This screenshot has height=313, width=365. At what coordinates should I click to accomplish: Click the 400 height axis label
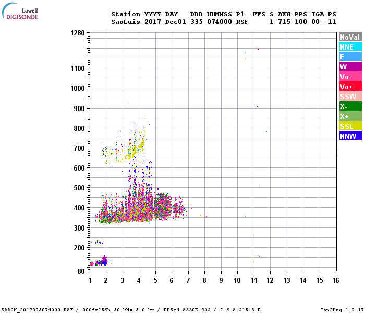tap(79, 208)
